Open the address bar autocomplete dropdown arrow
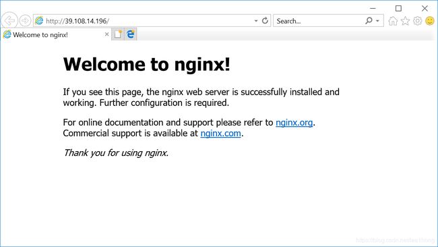The width and height of the screenshot is (438, 247). [255, 21]
